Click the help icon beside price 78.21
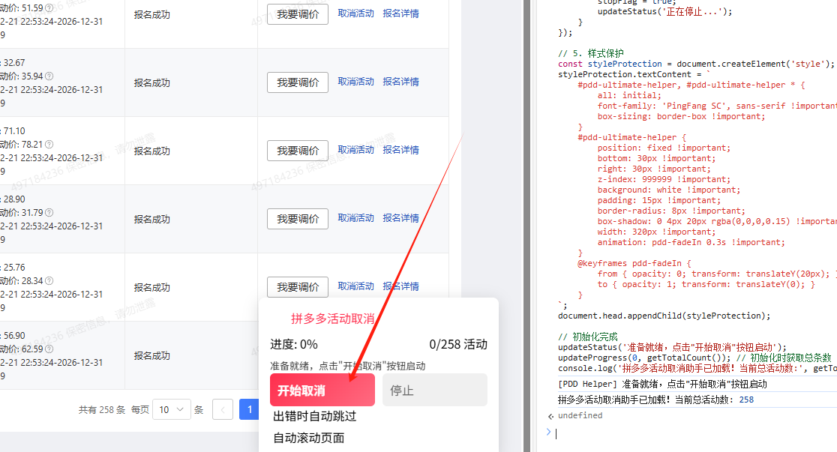The height and width of the screenshot is (452, 837). coord(49,145)
